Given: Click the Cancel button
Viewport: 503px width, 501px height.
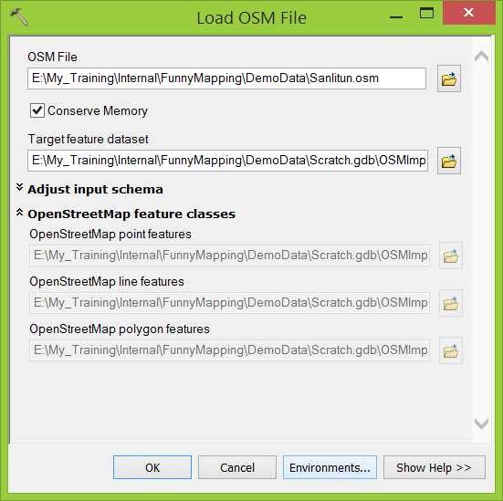Looking at the screenshot, I should (237, 467).
